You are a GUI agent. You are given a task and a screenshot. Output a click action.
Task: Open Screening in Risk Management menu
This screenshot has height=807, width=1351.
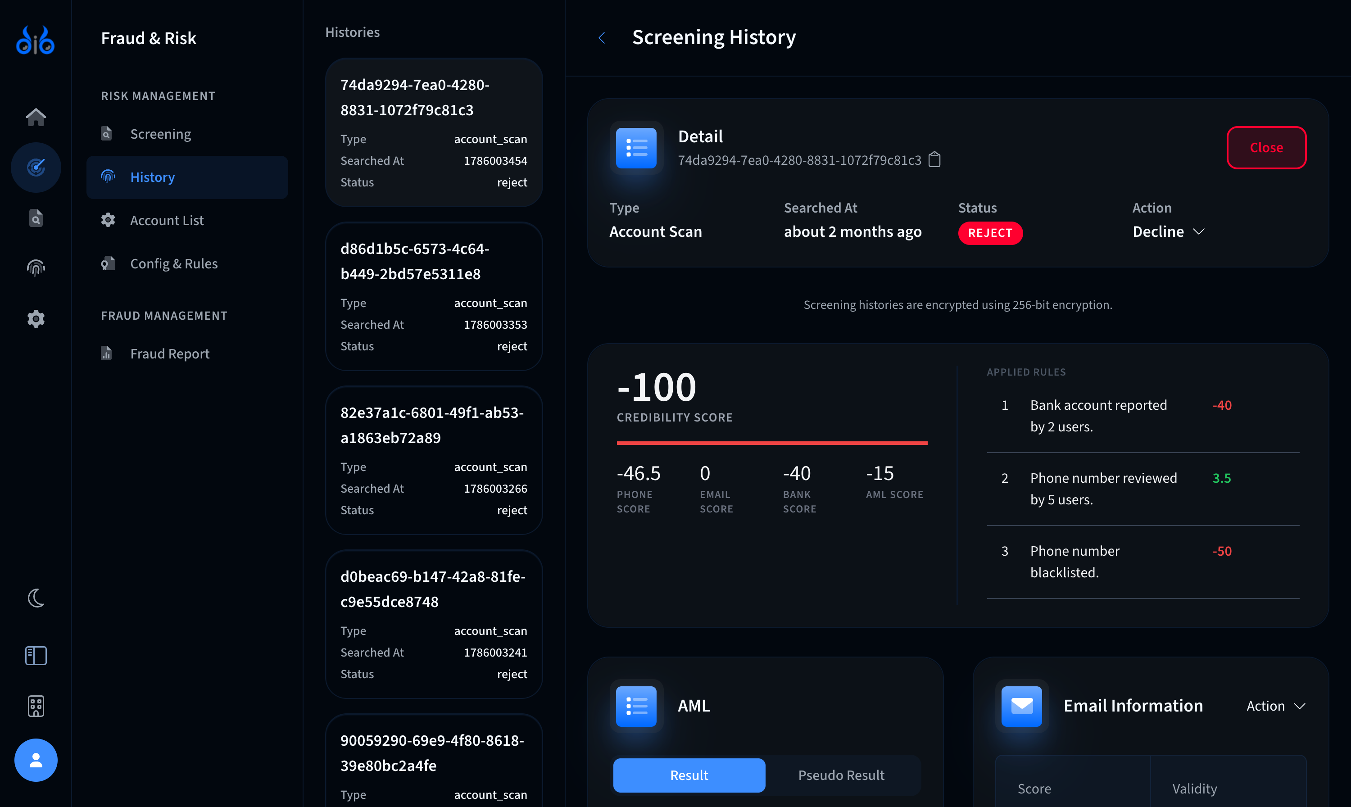tap(187, 134)
